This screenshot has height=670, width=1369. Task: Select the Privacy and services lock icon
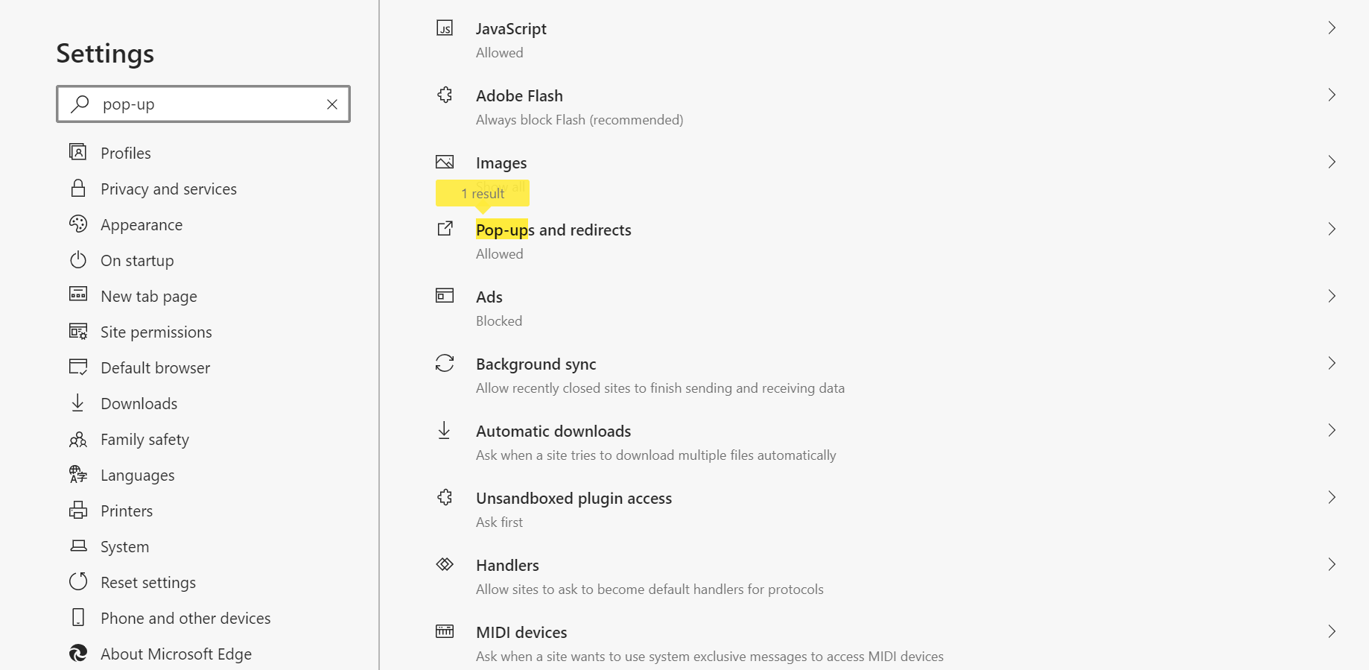(78, 189)
